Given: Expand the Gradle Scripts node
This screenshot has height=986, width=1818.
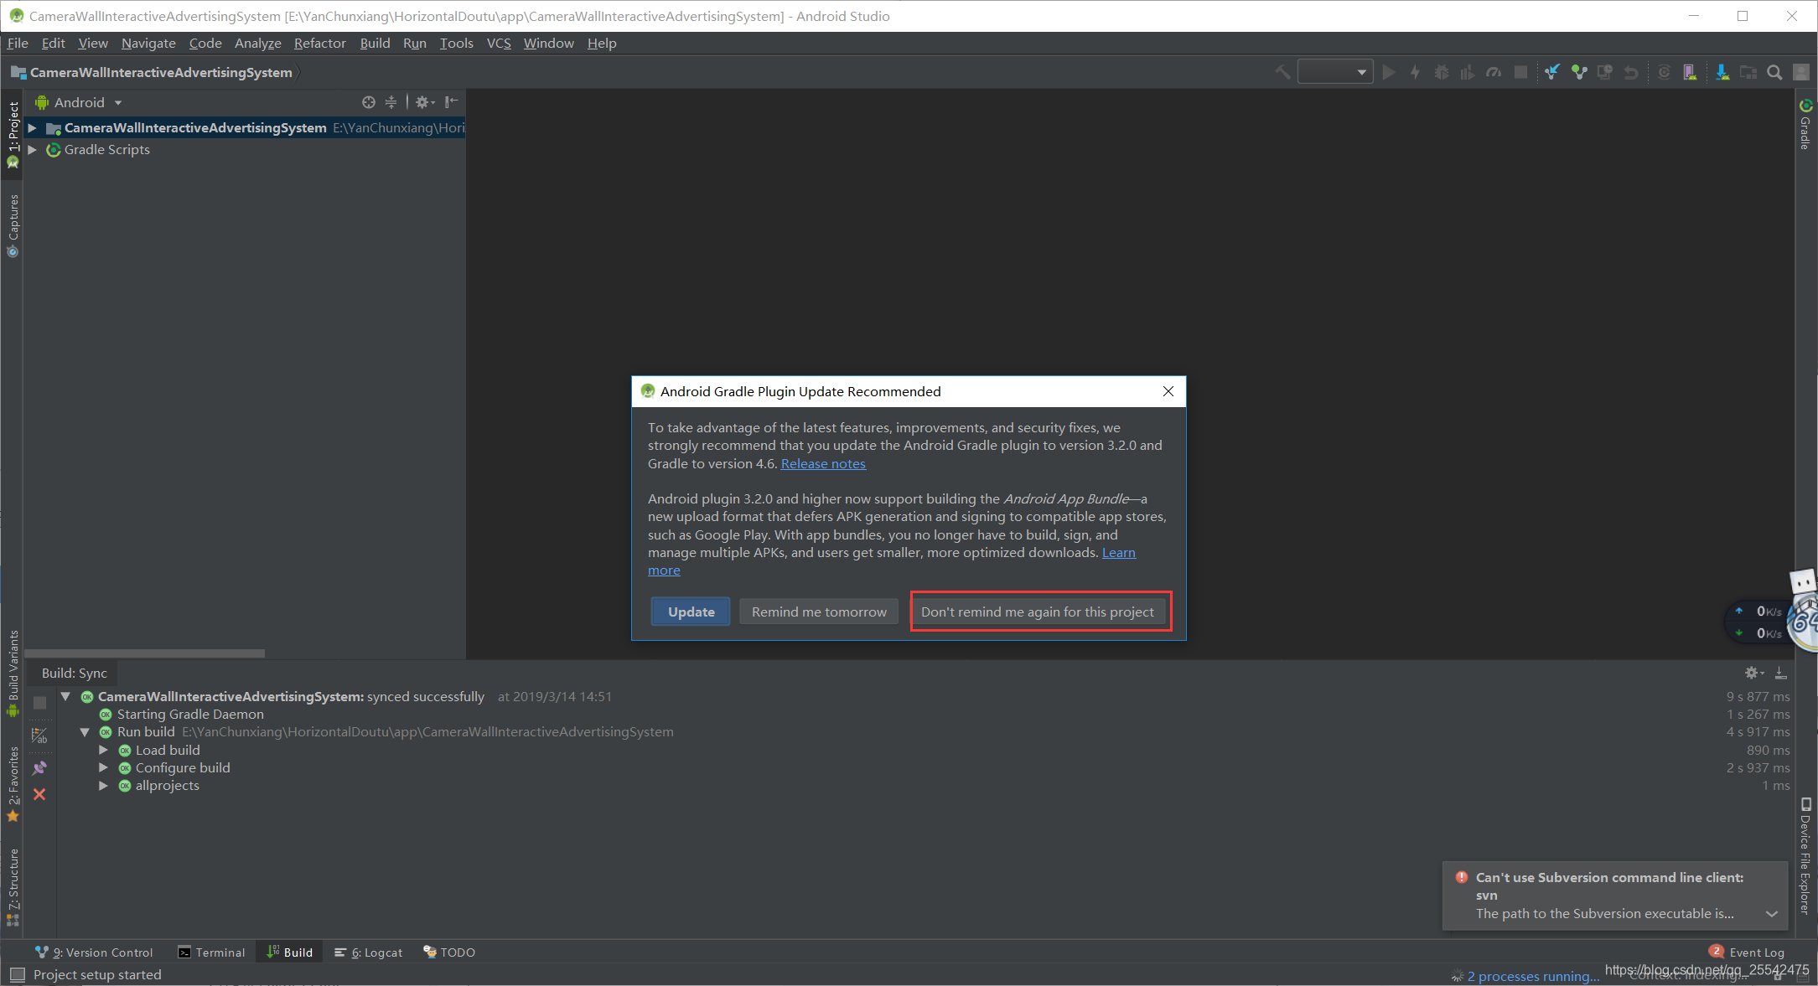Looking at the screenshot, I should pos(32,149).
